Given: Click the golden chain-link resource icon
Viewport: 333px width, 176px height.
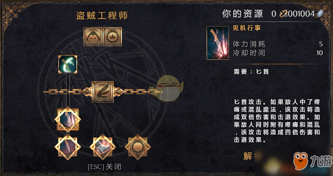Looking at the screenshot, I should 283,14.
